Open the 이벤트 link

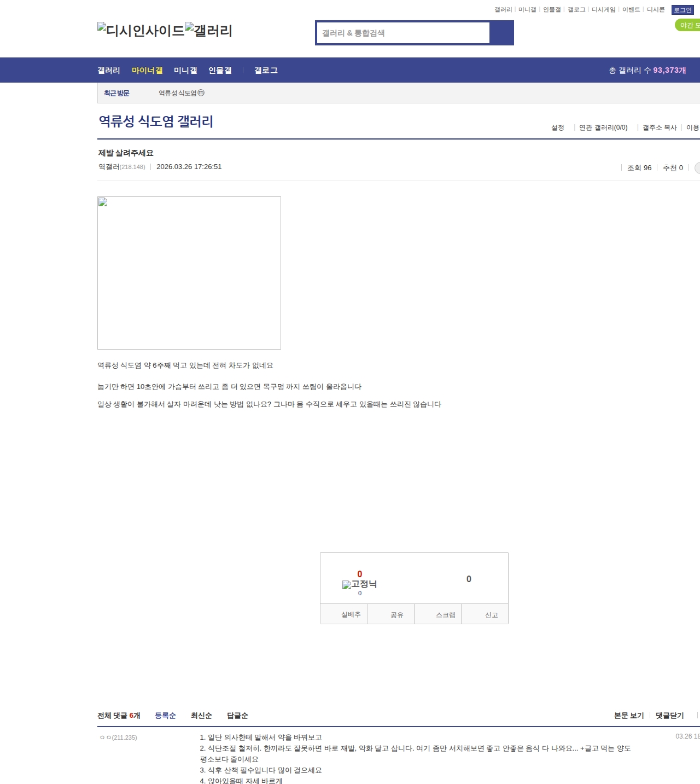tap(631, 10)
